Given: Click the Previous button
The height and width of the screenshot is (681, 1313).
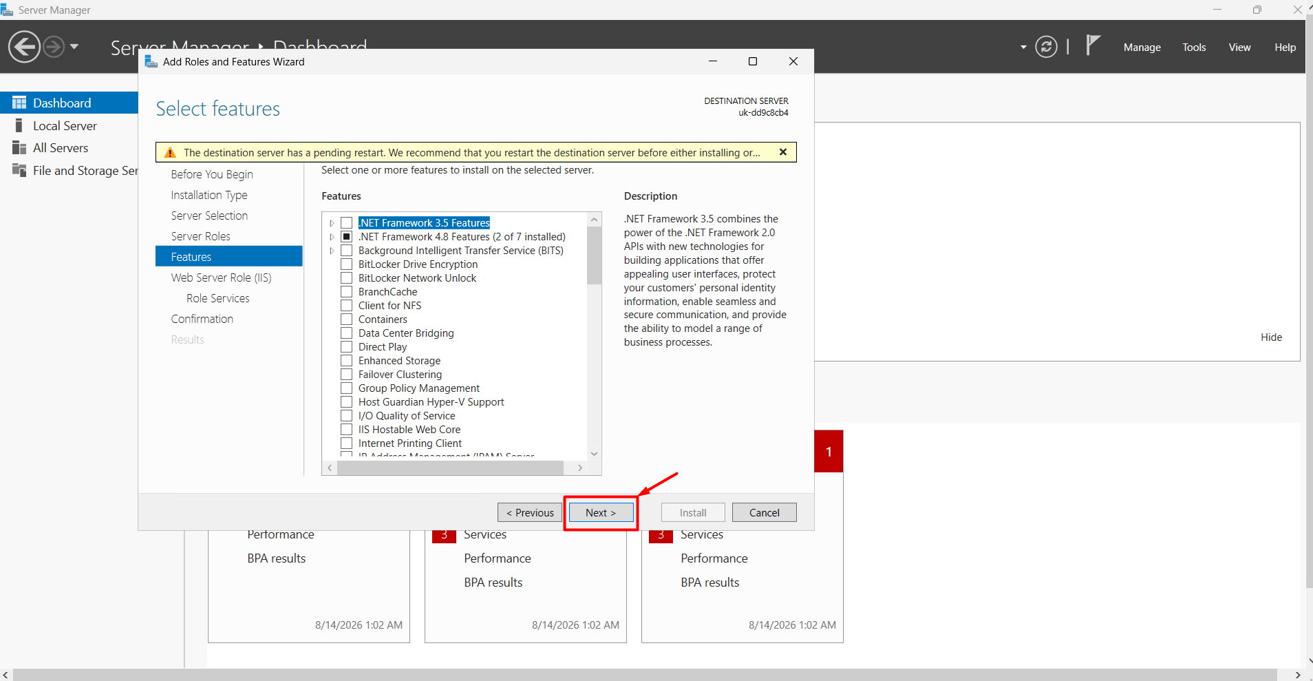Looking at the screenshot, I should tap(530, 512).
